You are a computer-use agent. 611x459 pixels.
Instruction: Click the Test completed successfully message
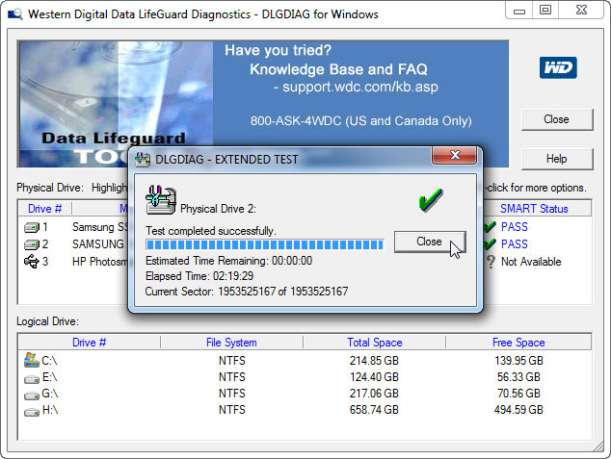coord(210,231)
